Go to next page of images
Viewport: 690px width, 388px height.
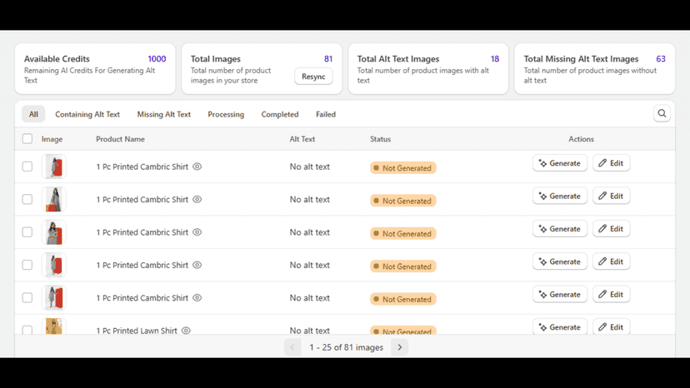[399, 347]
